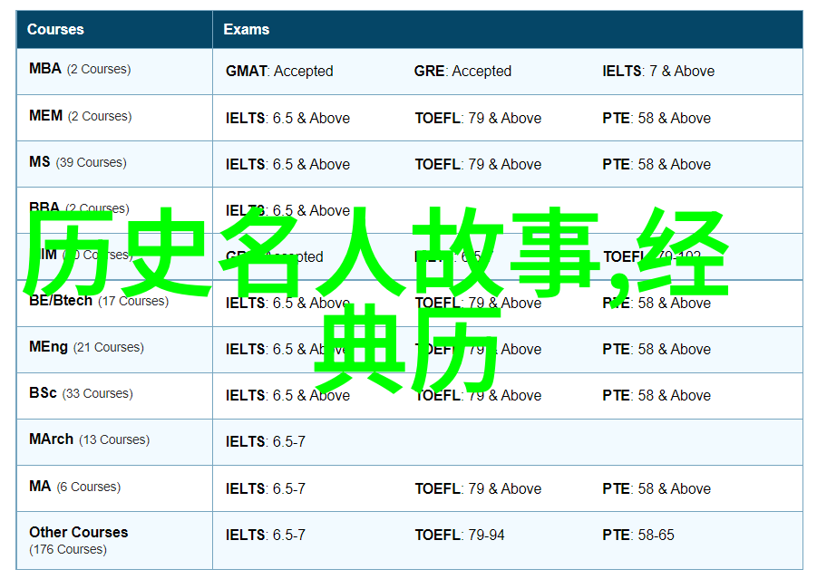This screenshot has height=579, width=817.
Task: Select the "MBA (2 Courses)" cell
Action: click(x=114, y=72)
